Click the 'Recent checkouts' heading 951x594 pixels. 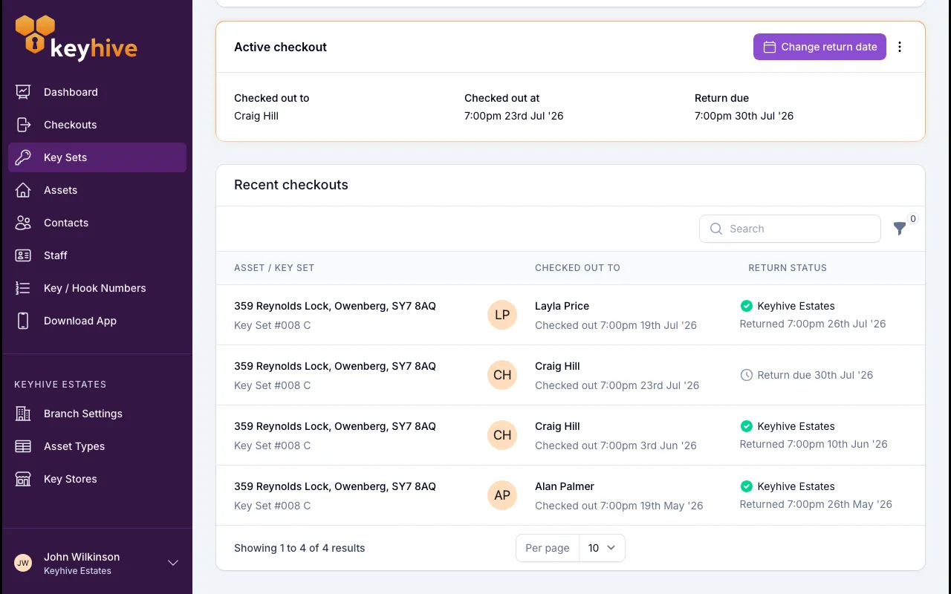291,185
